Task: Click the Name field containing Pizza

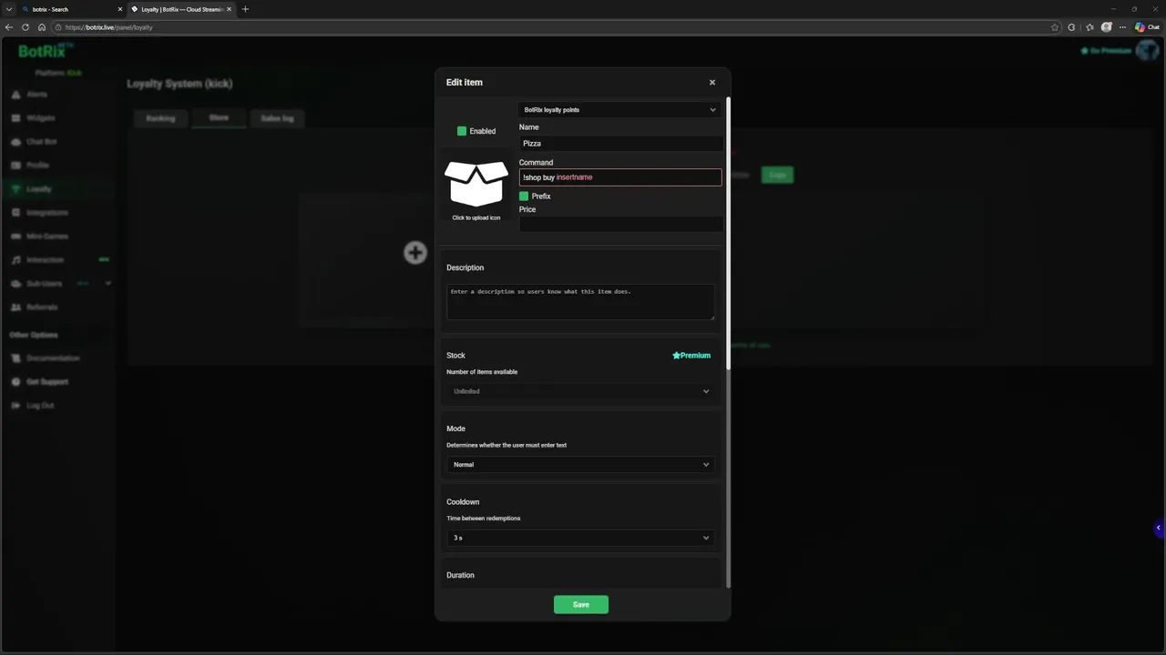Action: (x=620, y=144)
